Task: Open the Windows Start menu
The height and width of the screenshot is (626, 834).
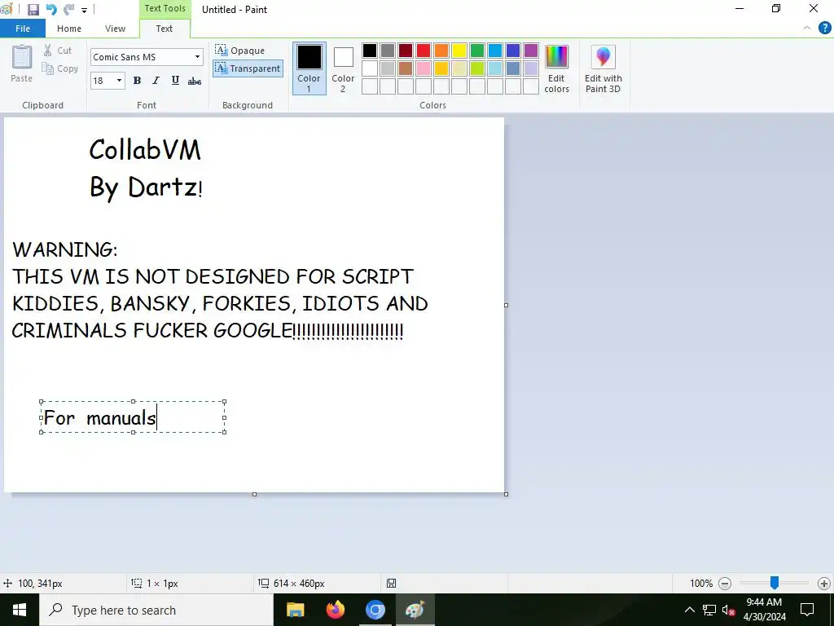Action: [x=20, y=610]
